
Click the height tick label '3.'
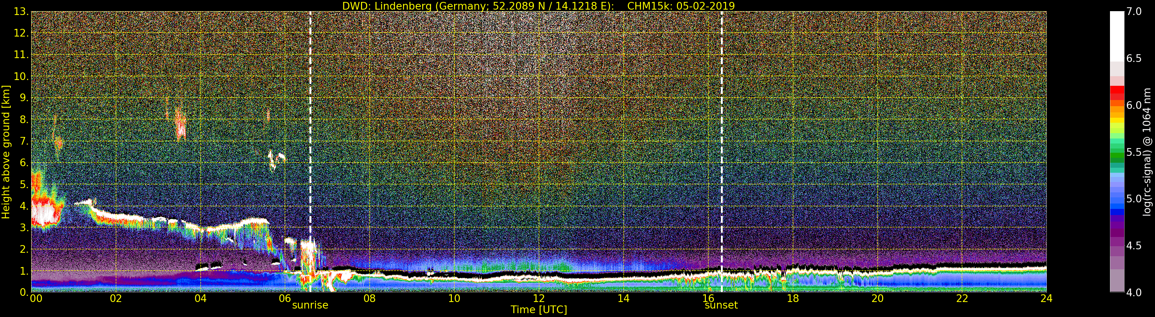coord(24,227)
